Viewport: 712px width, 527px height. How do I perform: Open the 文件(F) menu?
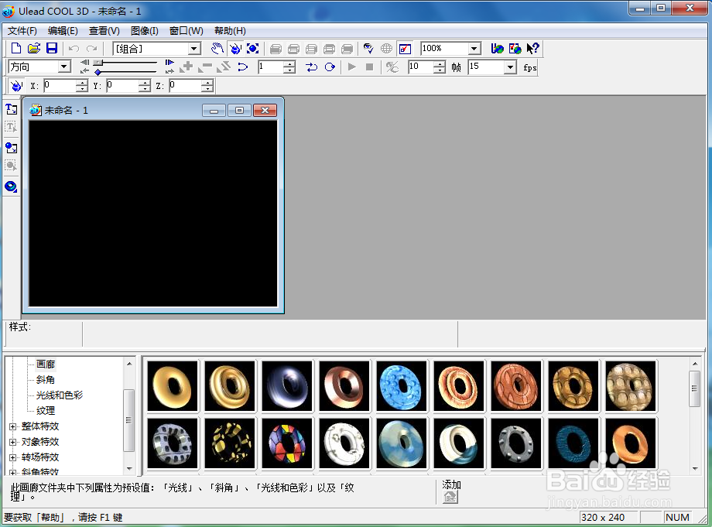[22, 31]
